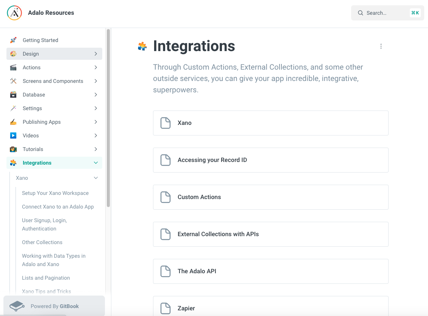Expand the Actions chevron

point(96,67)
